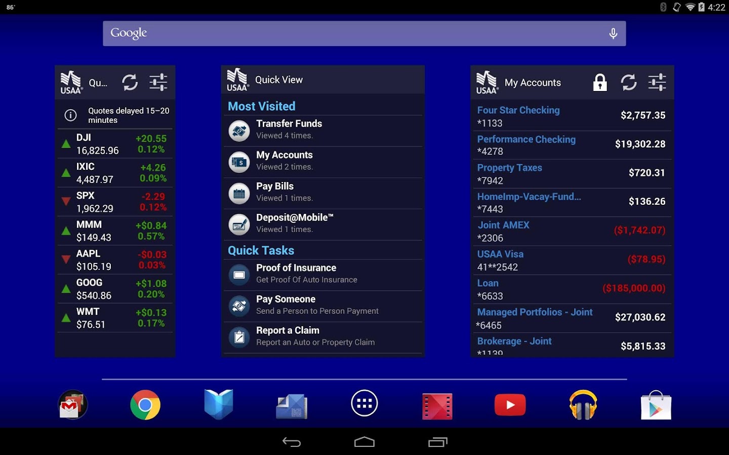Tap the 4:22 clock in status bar
This screenshot has height=455, width=729.
pos(716,7)
